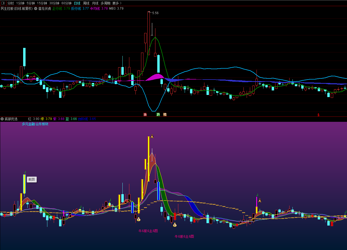Viewport: 347px width, 250px height.
Task: Click the 底部优选 indicator name
Action: pyautogui.click(x=11, y=119)
